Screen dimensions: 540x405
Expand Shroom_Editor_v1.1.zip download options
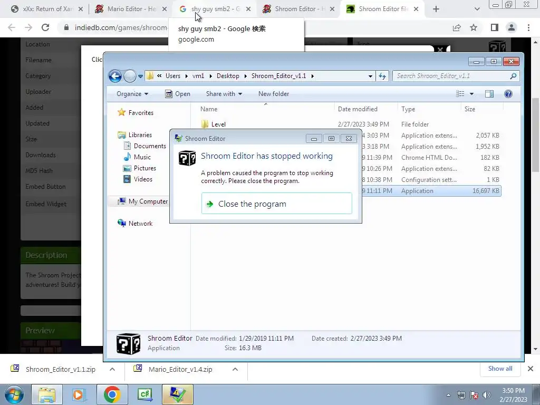point(112,369)
